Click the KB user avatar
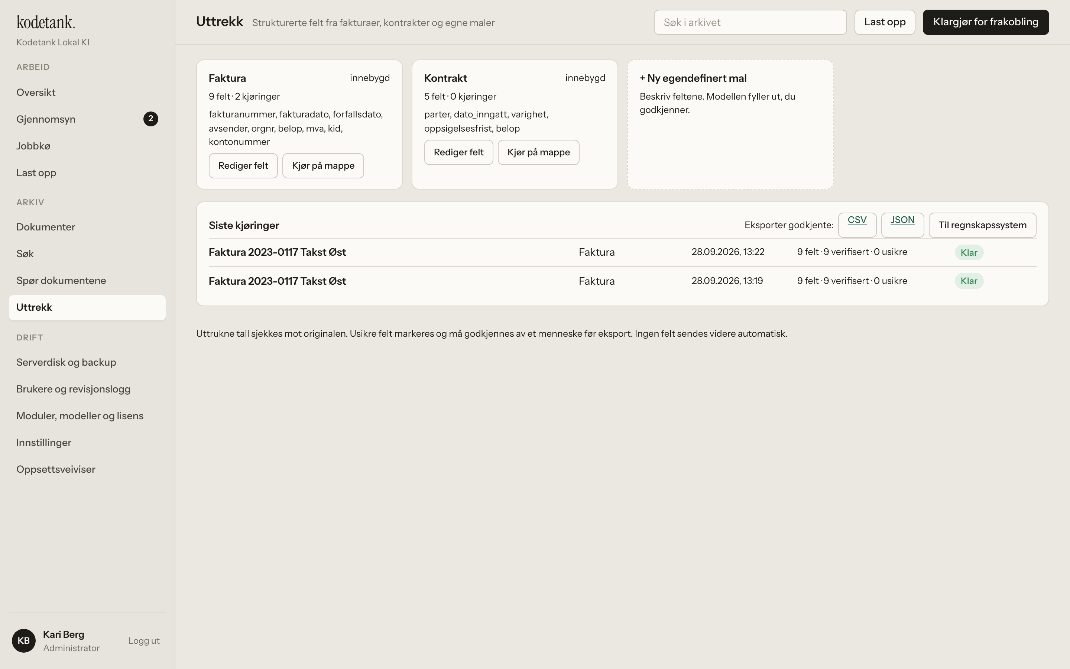Image resolution: width=1070 pixels, height=669 pixels. (23, 641)
